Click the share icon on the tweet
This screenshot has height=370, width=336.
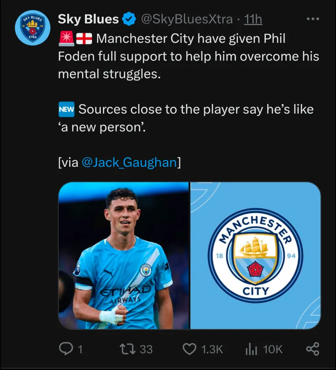coord(312,349)
